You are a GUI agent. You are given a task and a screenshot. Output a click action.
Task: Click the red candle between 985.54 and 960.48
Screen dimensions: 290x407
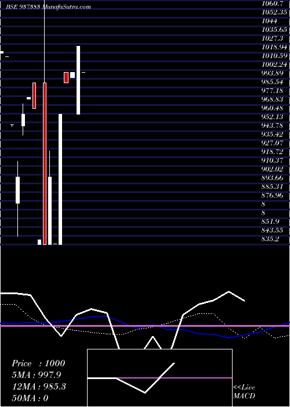(34, 95)
